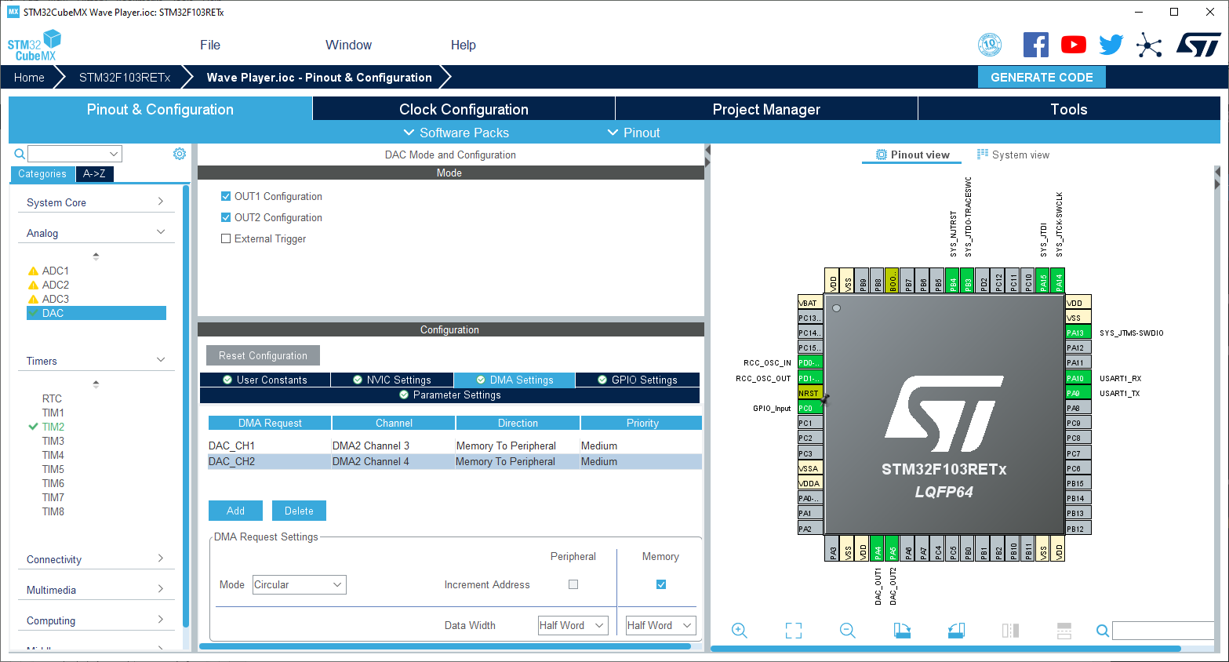The image size is (1229, 662).
Task: Switch to Clock Configuration tab
Action: [464, 109]
